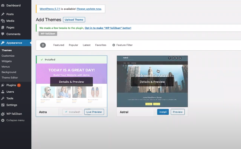Image resolution: width=241 pixels, height=149 pixels.
Task: Click the Comments bubble icon
Action: point(3,34)
